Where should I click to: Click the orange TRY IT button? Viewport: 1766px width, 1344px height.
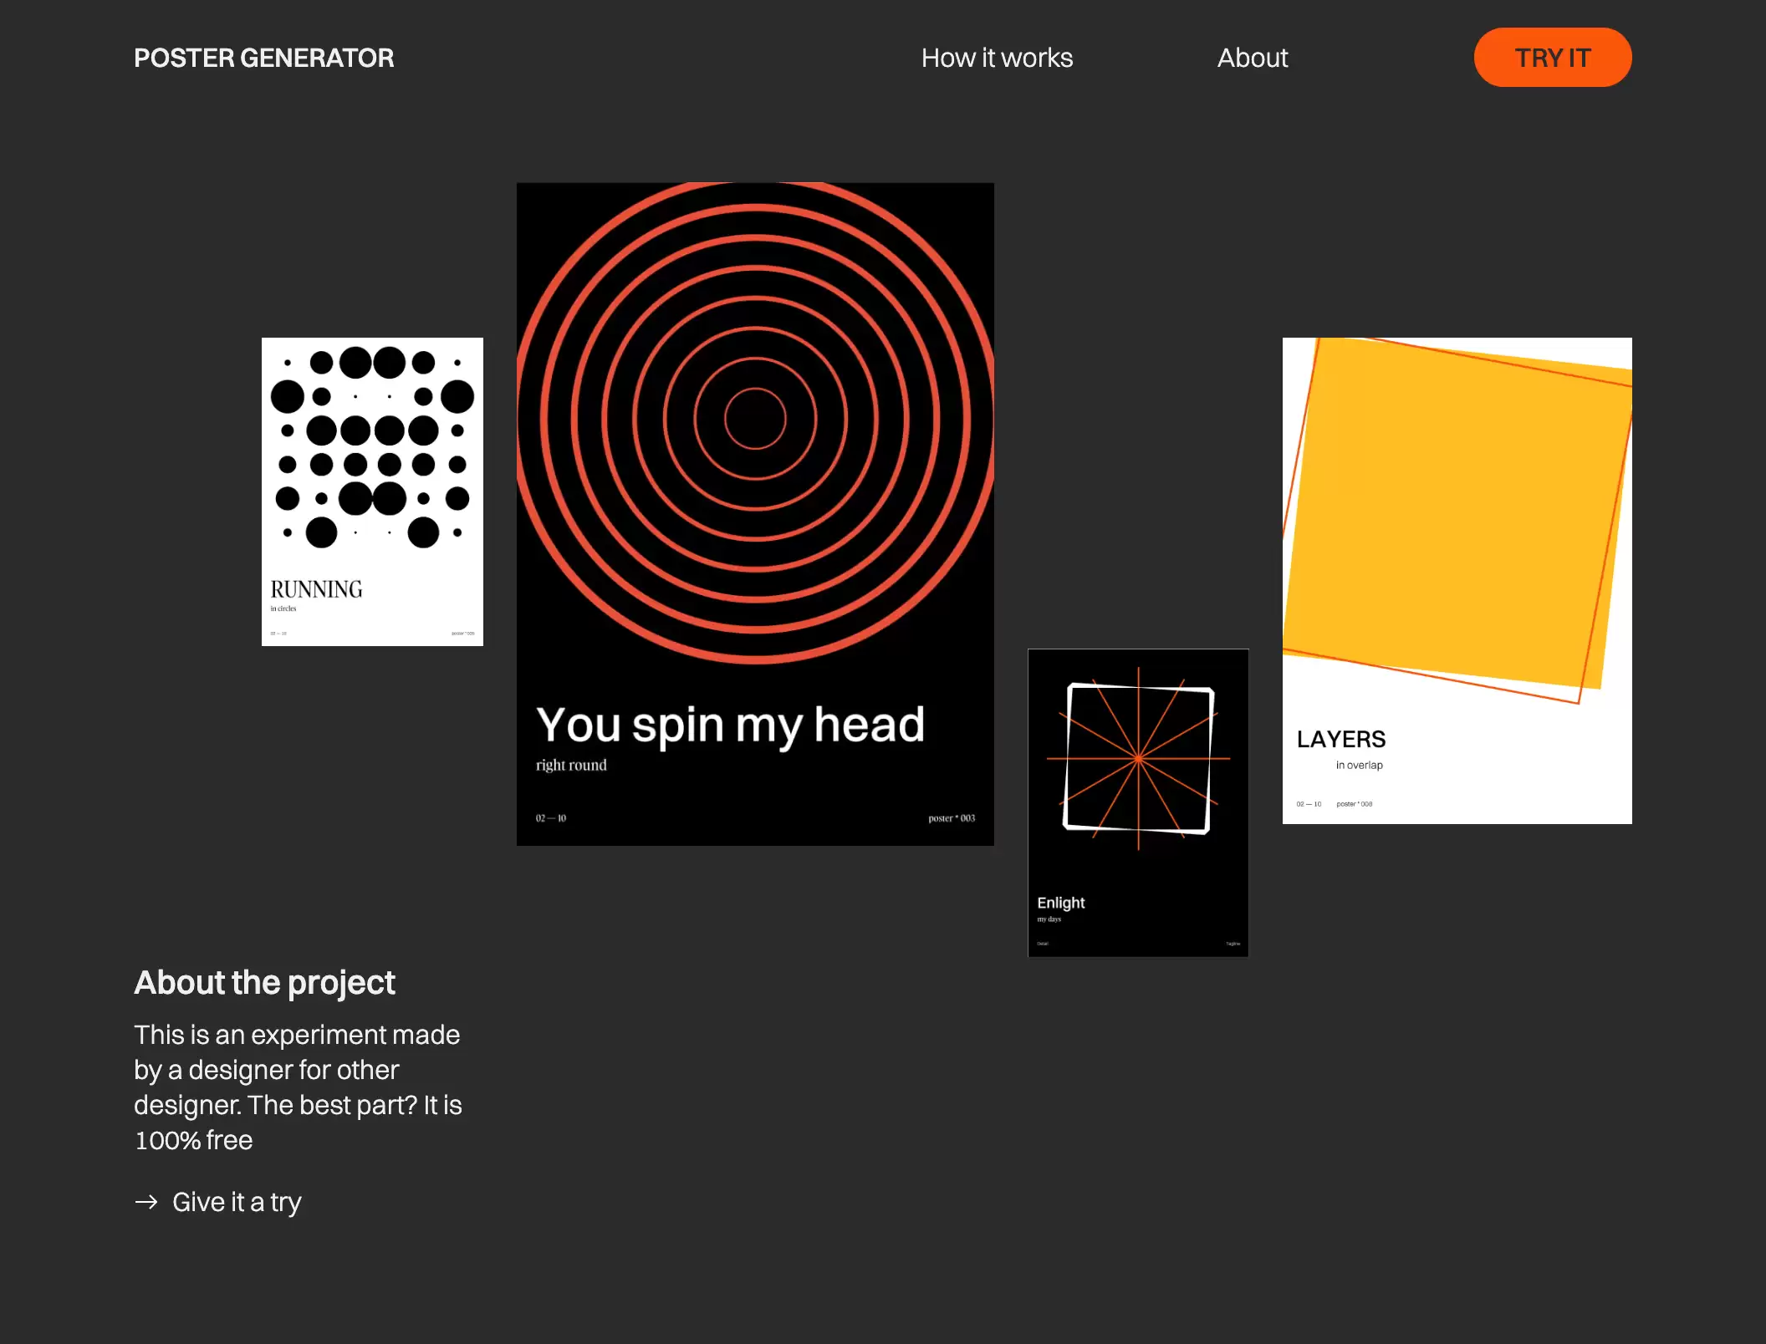(1553, 58)
